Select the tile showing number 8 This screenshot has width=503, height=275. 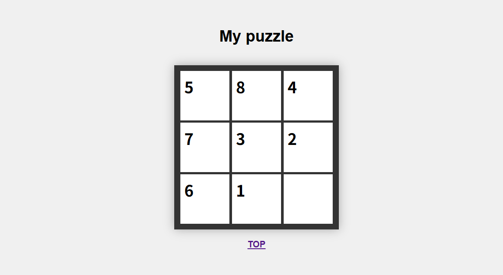[257, 95]
